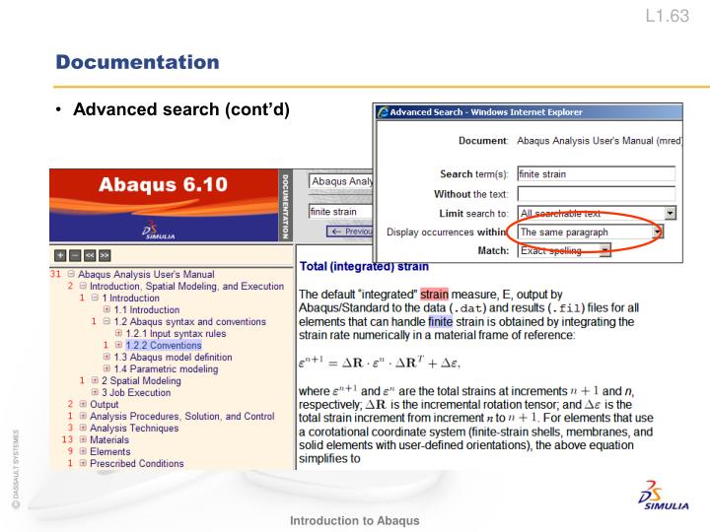Image resolution: width=710 pixels, height=532 pixels.
Task: Click the red-highlighted word strain
Action: [434, 294]
